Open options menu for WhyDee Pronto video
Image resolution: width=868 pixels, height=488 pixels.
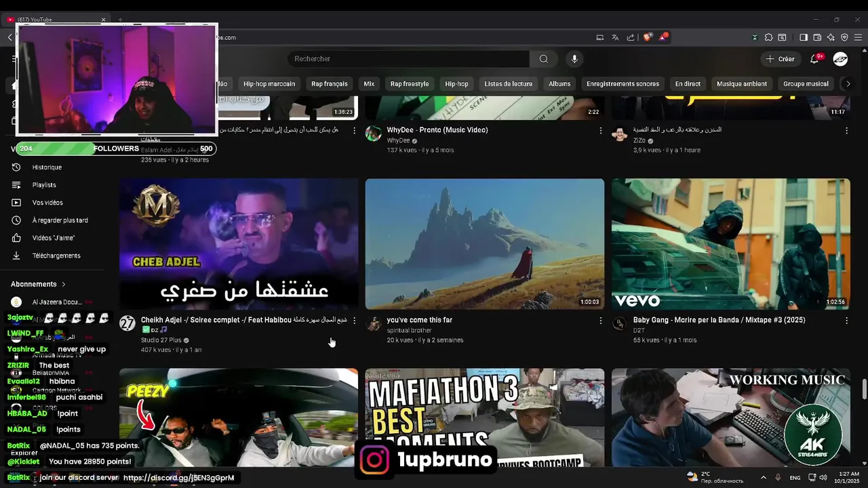tap(600, 131)
